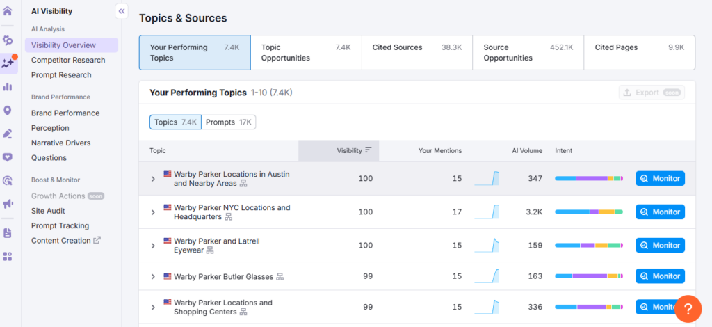Image resolution: width=712 pixels, height=327 pixels.
Task: Click the hierarchy icon beside Shopping Centers topic
Action: point(243,312)
